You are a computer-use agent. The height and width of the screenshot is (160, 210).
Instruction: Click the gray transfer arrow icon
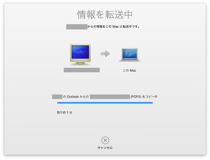point(105,54)
